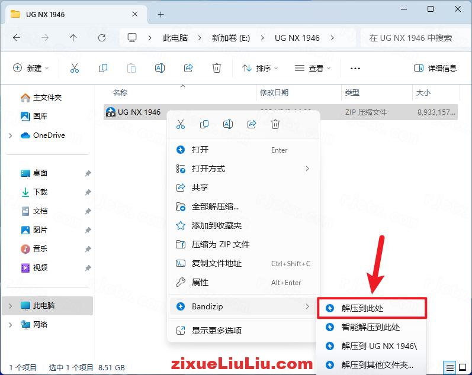The image size is (472, 375).
Task: Choose 打开 (Open) in the context menu
Action: (243, 150)
